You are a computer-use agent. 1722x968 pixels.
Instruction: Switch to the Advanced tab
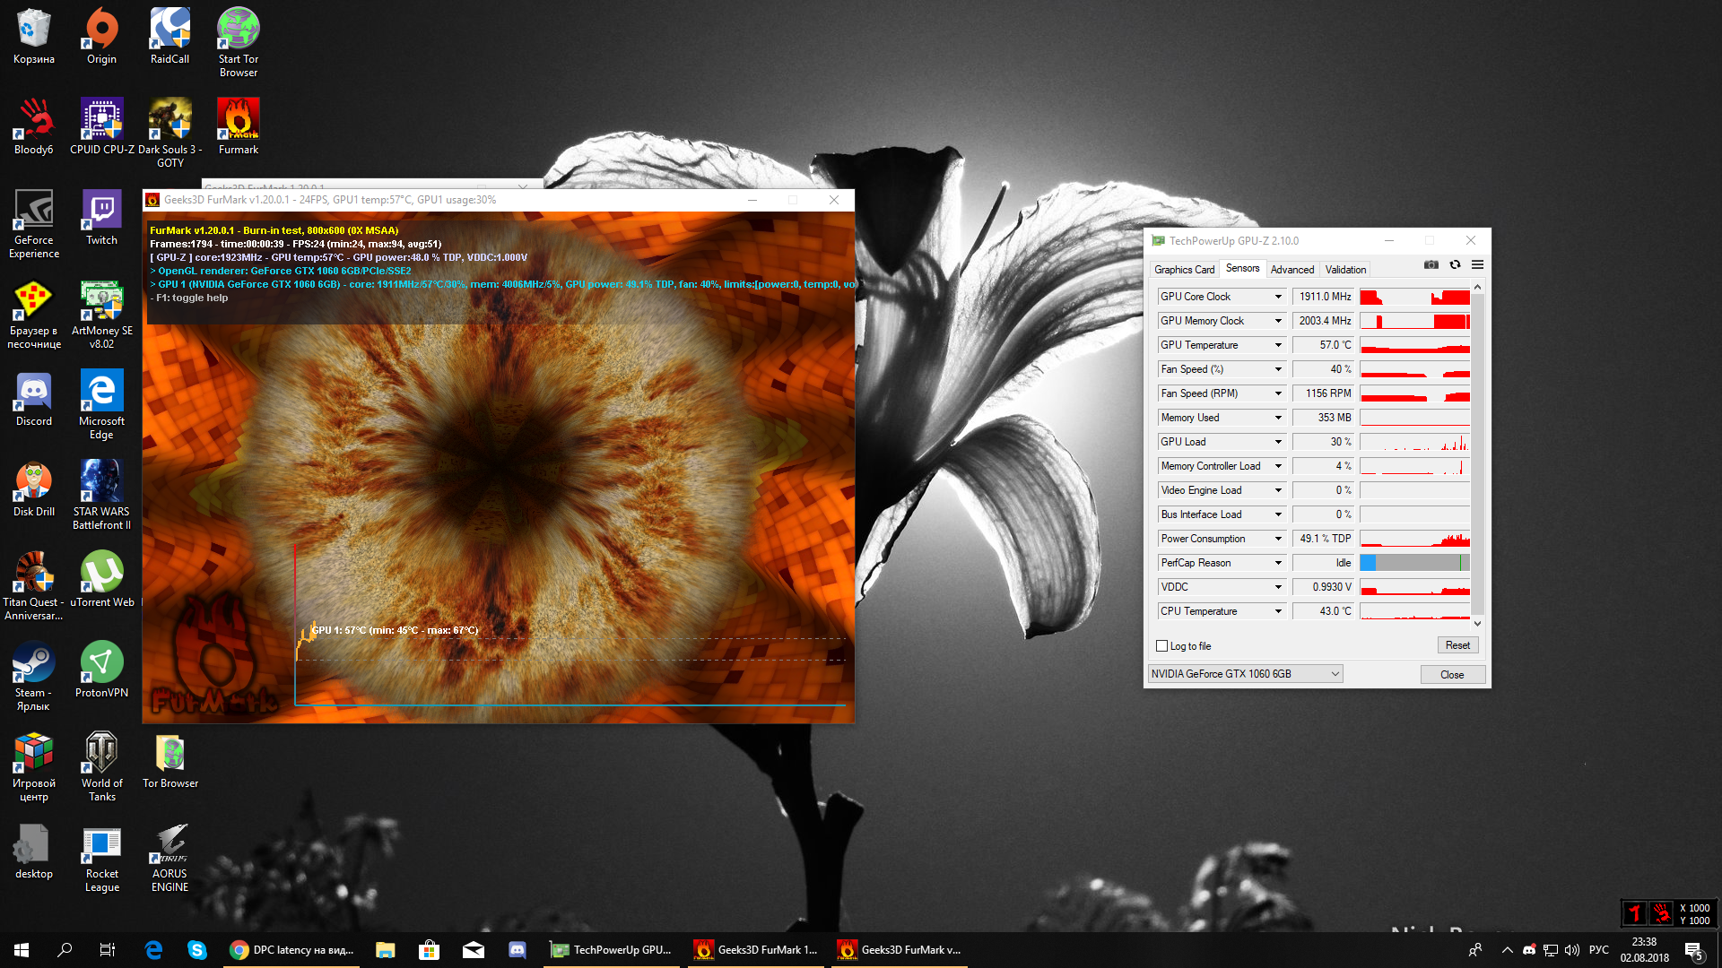point(1291,269)
